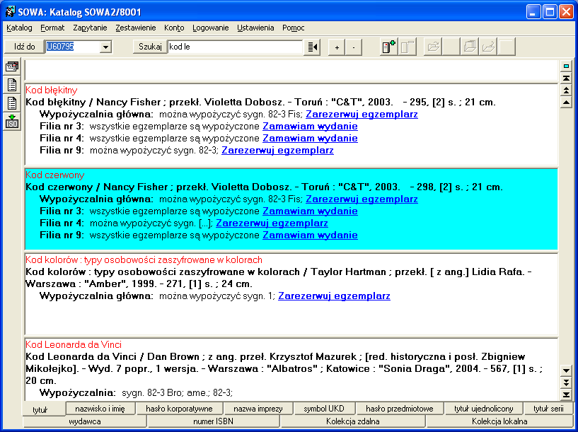Viewport: 578px width, 432px height.
Task: Switch to the Kolekcja lokalna tab
Action: pos(499,421)
